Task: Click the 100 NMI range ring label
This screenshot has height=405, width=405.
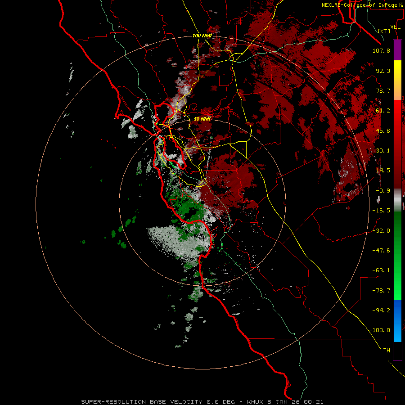Action: pos(202,36)
